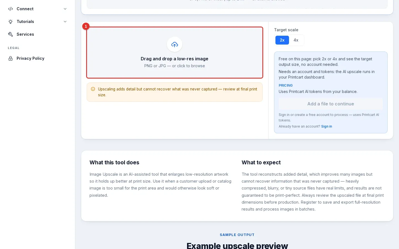Click PNG or JPG click to browse text
This screenshot has height=249, width=399.
click(175, 66)
